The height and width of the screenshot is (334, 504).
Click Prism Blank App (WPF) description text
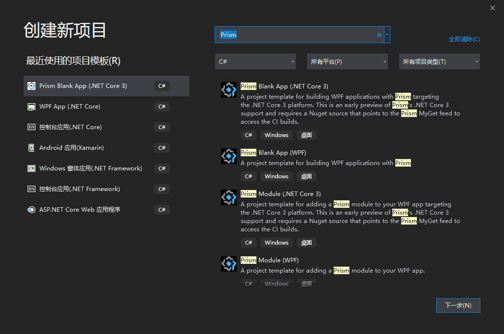326,163
